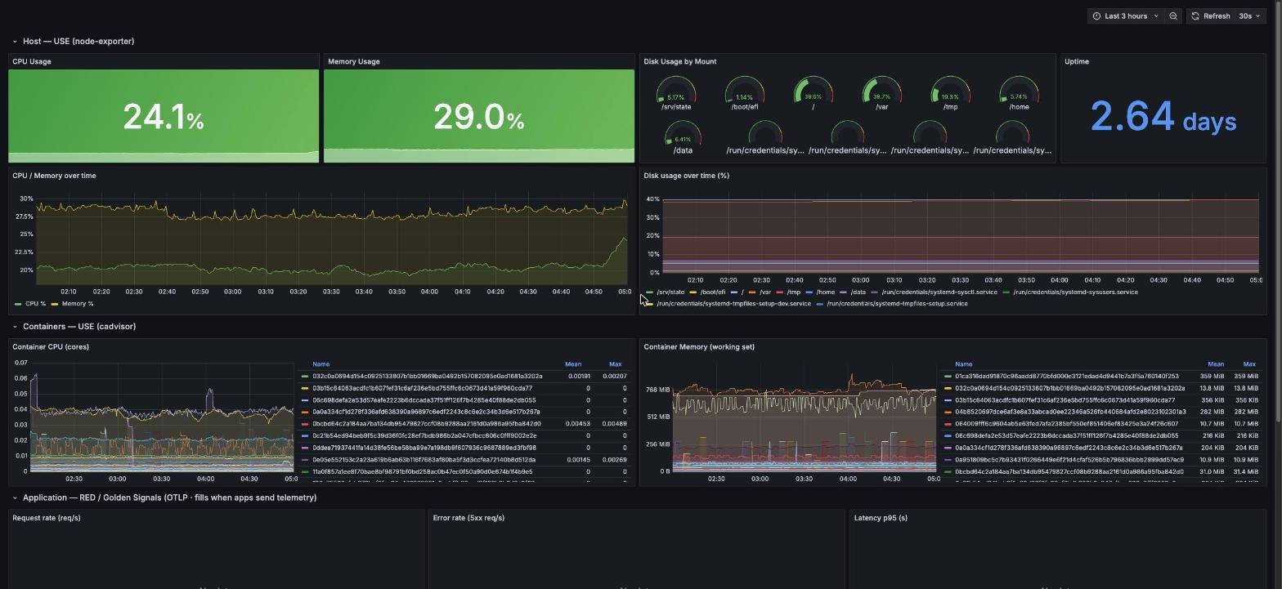Click the Request rate (req/s) panel title
This screenshot has height=589, width=1282.
47,518
